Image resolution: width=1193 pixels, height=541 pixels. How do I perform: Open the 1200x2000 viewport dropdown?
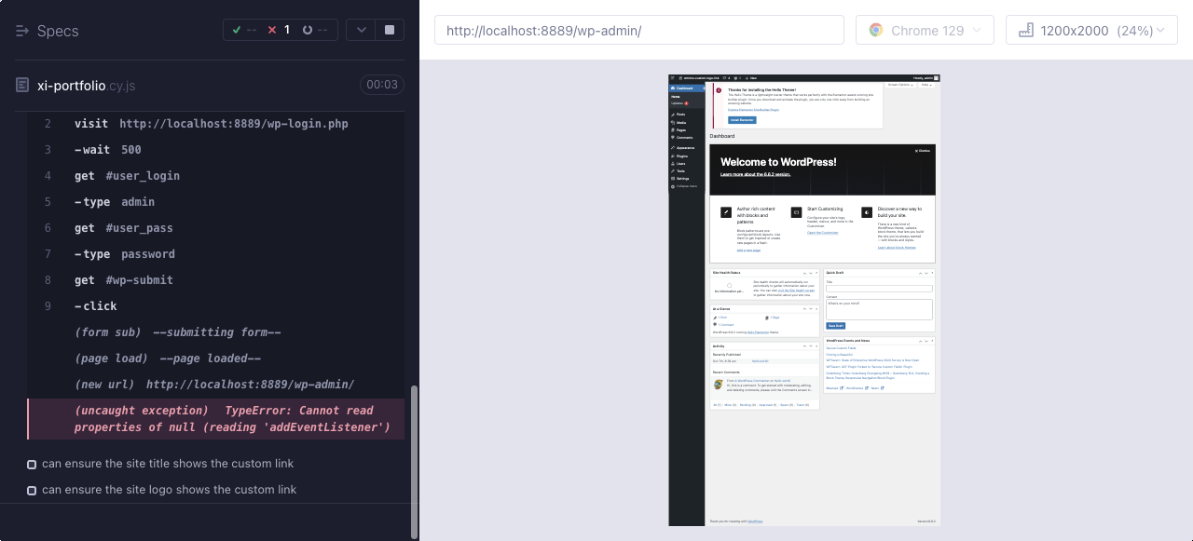tap(1091, 30)
